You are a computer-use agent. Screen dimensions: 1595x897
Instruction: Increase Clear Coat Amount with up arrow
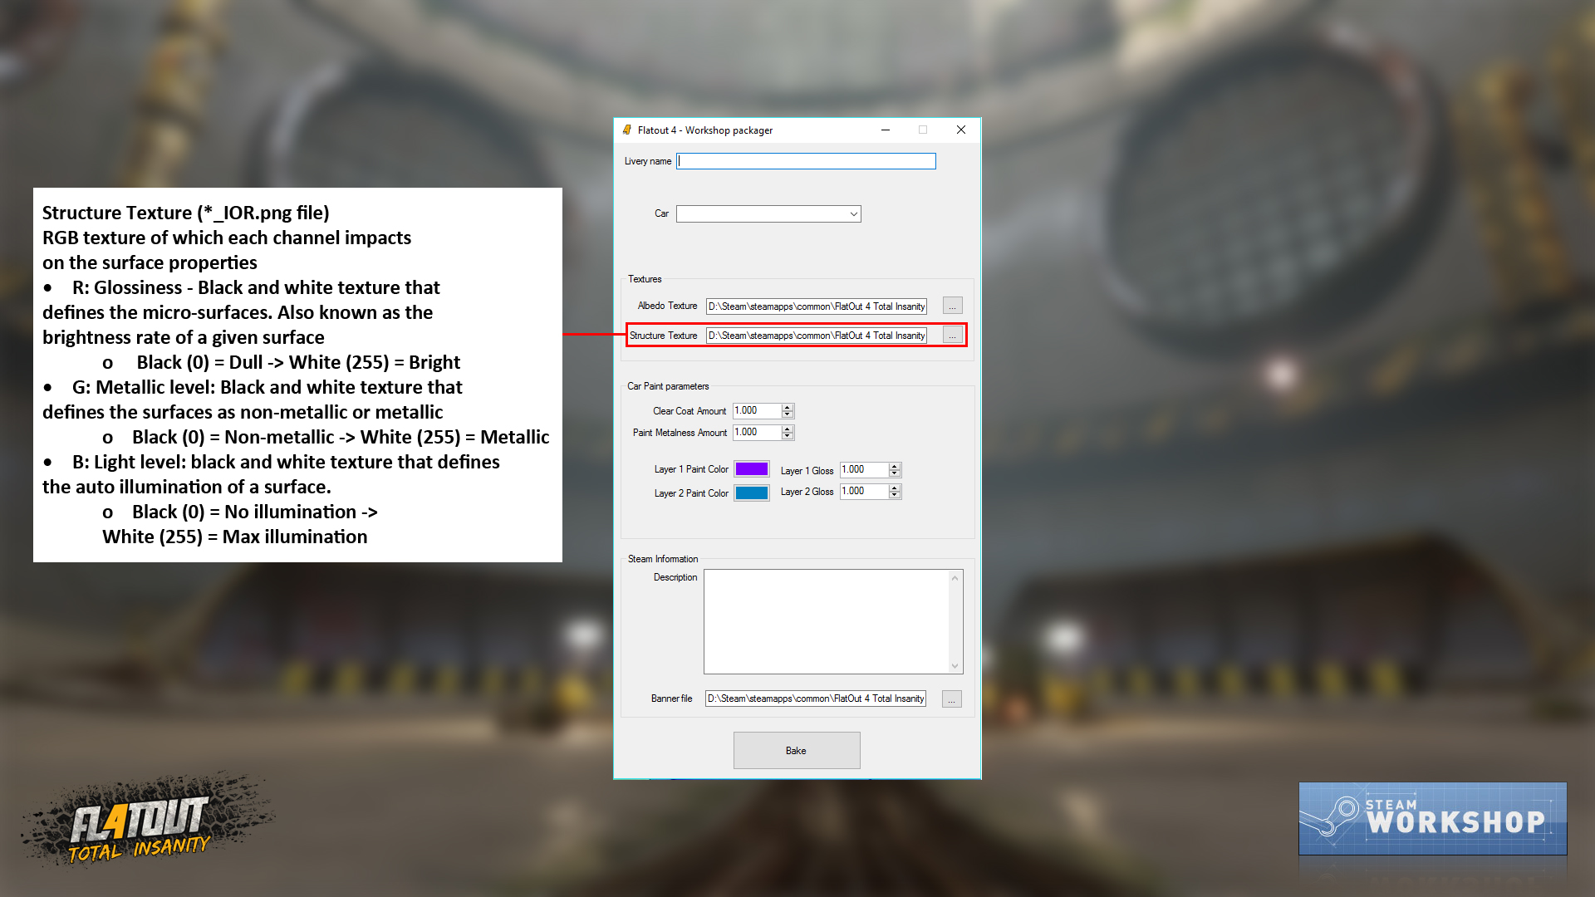click(788, 407)
